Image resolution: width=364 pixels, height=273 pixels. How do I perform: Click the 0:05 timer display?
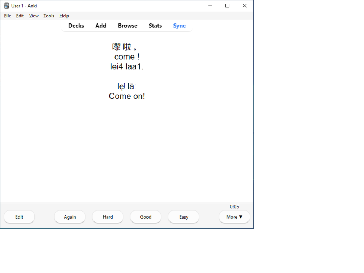tap(234, 207)
